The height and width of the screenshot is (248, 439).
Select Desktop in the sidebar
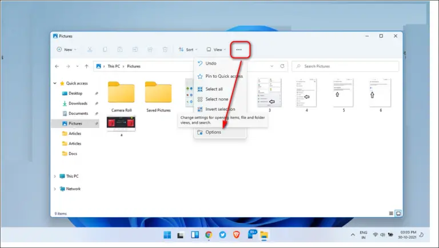point(75,93)
